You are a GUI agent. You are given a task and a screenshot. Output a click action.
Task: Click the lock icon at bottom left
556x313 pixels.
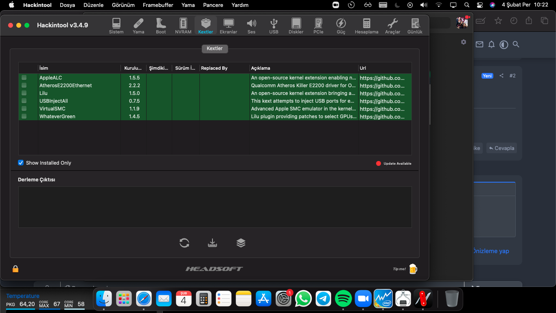15,269
